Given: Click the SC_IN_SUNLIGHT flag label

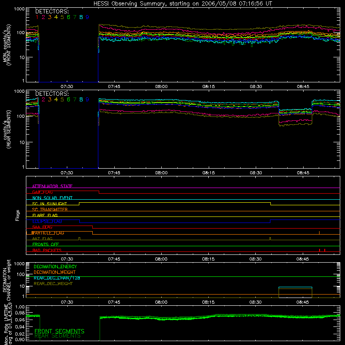Looking at the screenshot, I should pyautogui.click(x=50, y=204).
